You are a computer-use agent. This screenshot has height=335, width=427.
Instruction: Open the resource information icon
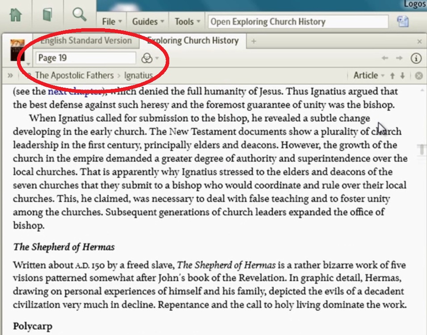416,58
